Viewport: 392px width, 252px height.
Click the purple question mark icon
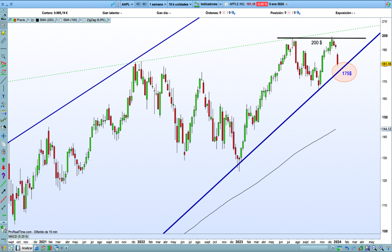[3, 176]
